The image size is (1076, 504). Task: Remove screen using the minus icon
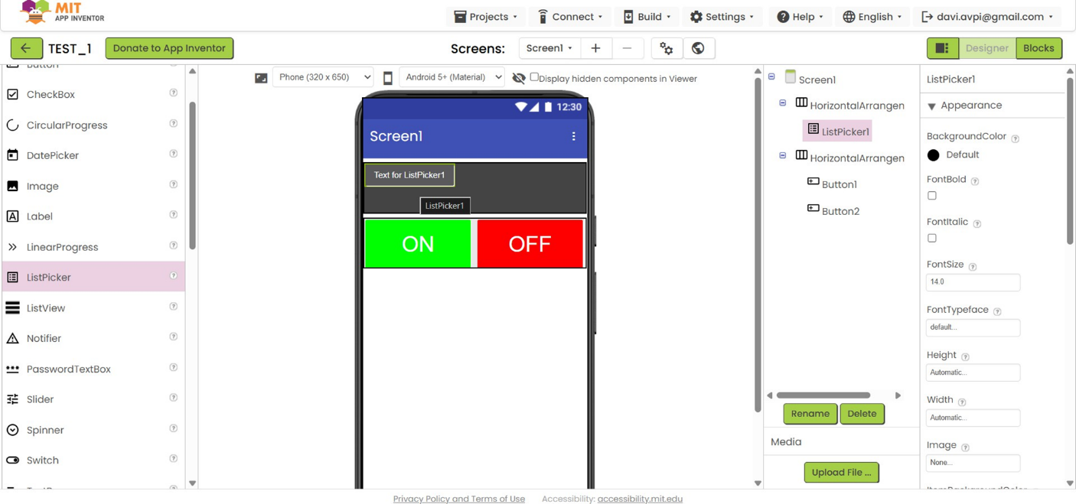[627, 48]
